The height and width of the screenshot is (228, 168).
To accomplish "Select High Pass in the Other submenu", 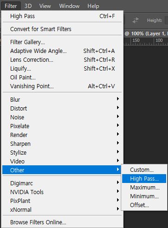I will pos(144,178).
